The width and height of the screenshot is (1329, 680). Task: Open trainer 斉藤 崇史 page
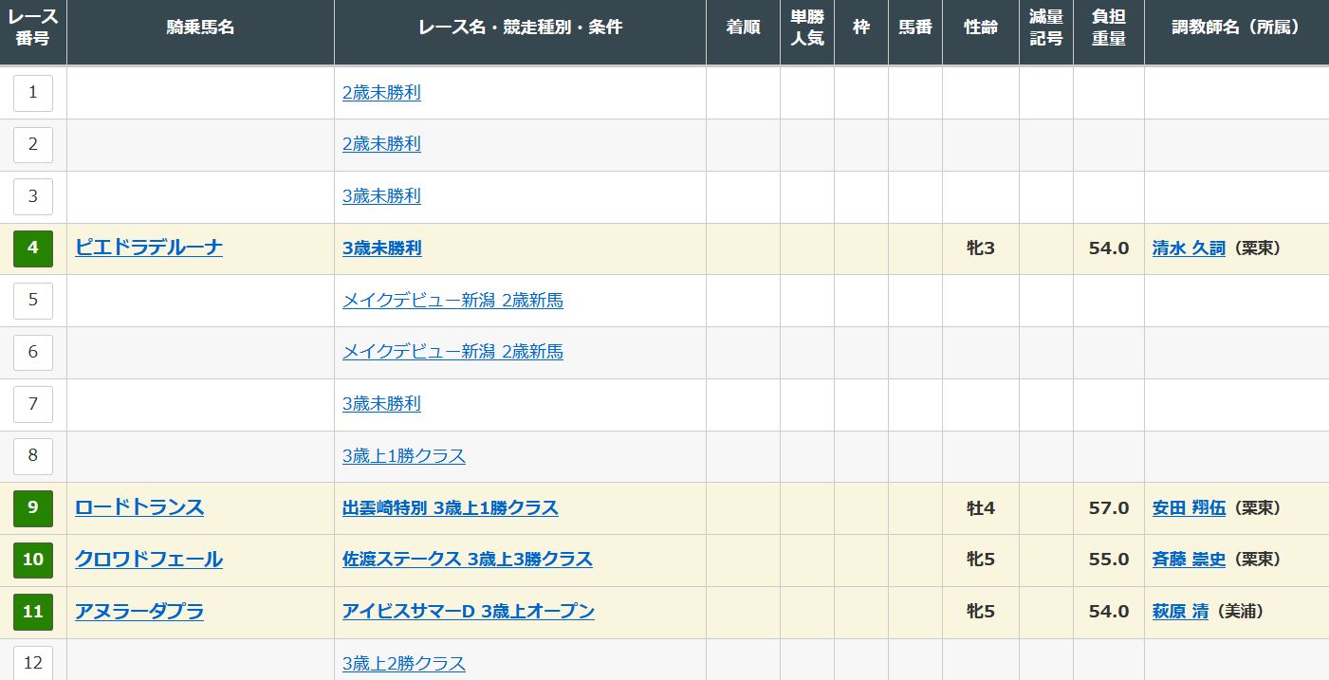point(1189,560)
